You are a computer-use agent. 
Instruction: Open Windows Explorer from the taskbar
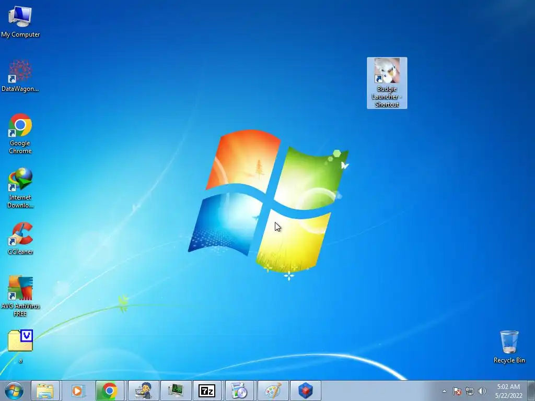point(45,391)
